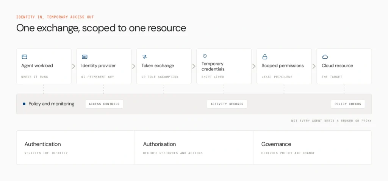This screenshot has width=388, height=181.
Task: Click the cloud icon on Cloud resource
Action: [x=325, y=57]
